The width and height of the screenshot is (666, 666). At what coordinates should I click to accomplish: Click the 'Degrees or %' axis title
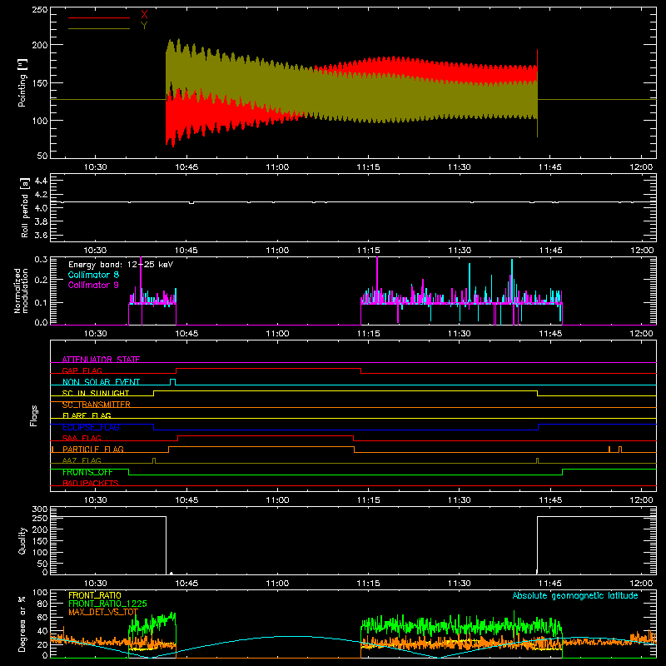pos(22,624)
